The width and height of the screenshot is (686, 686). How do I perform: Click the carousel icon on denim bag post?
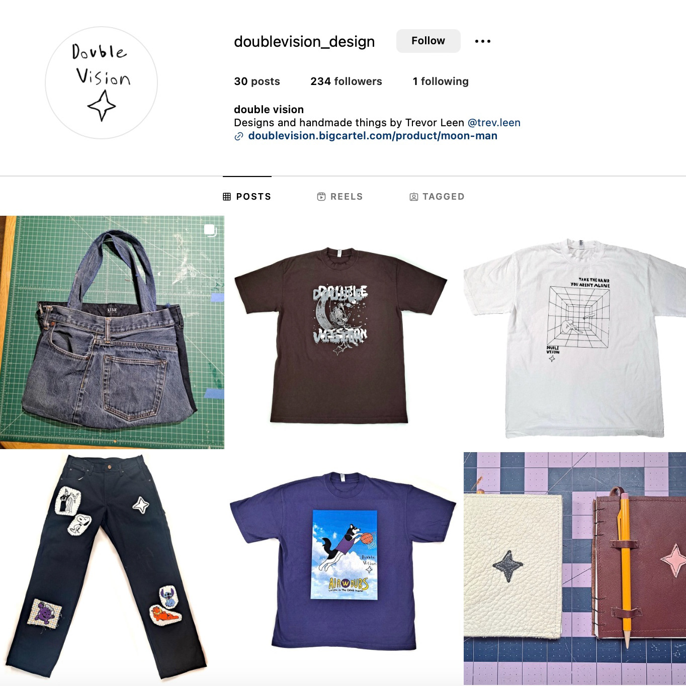[x=211, y=230]
